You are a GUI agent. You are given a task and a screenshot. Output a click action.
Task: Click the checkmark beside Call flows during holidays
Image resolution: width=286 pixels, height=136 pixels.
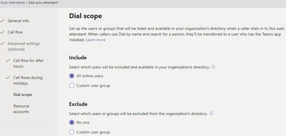pyautogui.click(x=8, y=78)
